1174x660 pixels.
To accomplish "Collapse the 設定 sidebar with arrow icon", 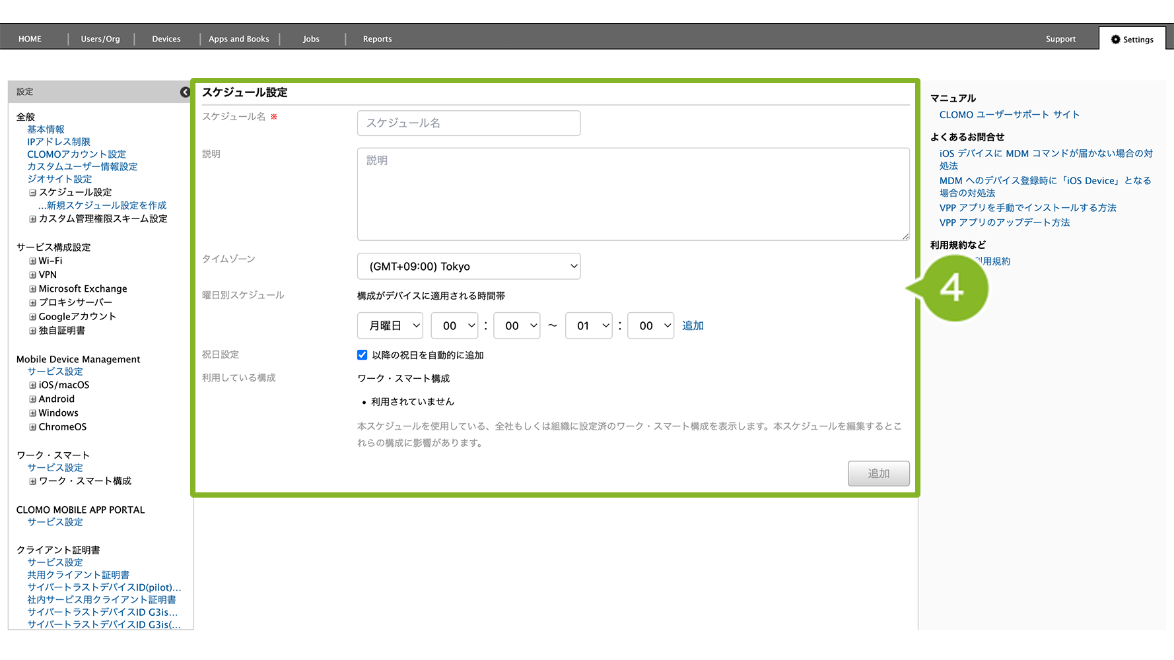I will point(185,92).
